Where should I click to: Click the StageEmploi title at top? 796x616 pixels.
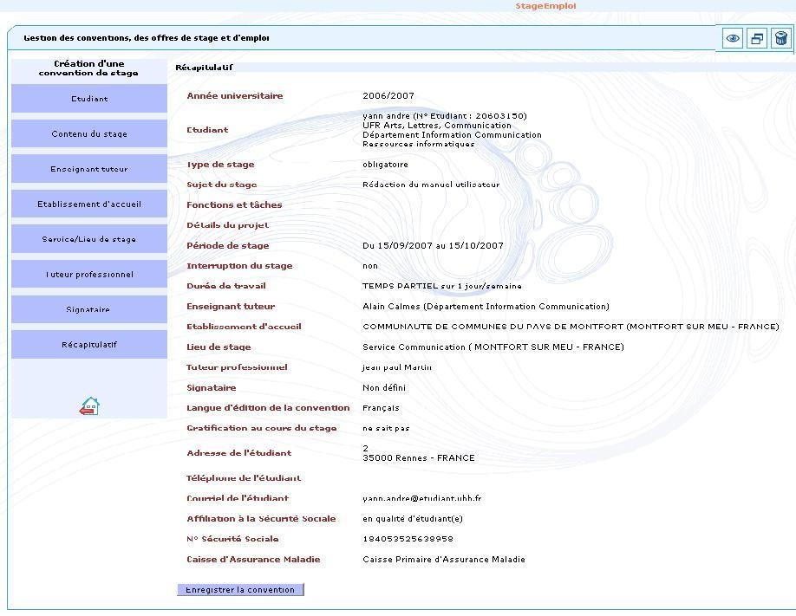pyautogui.click(x=545, y=6)
